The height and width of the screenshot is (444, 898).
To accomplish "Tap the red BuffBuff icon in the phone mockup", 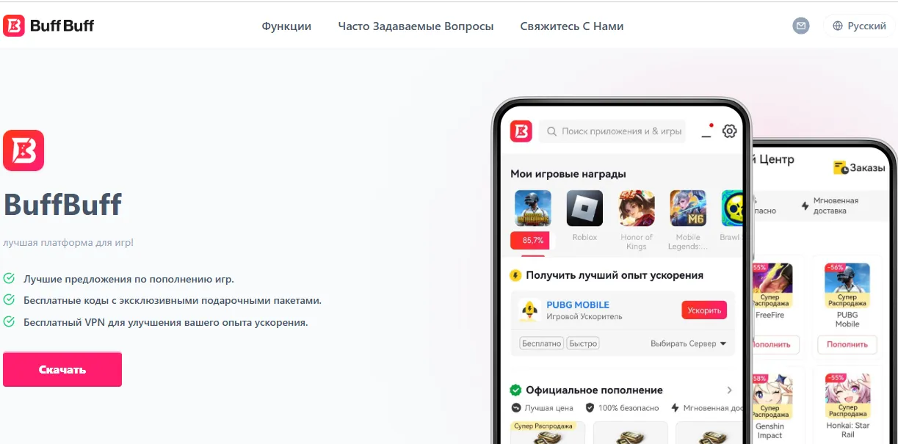I will tap(521, 131).
